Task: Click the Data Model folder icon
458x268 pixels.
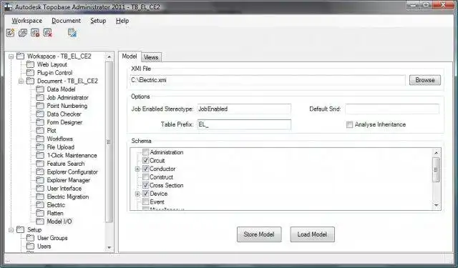Action: 40,89
